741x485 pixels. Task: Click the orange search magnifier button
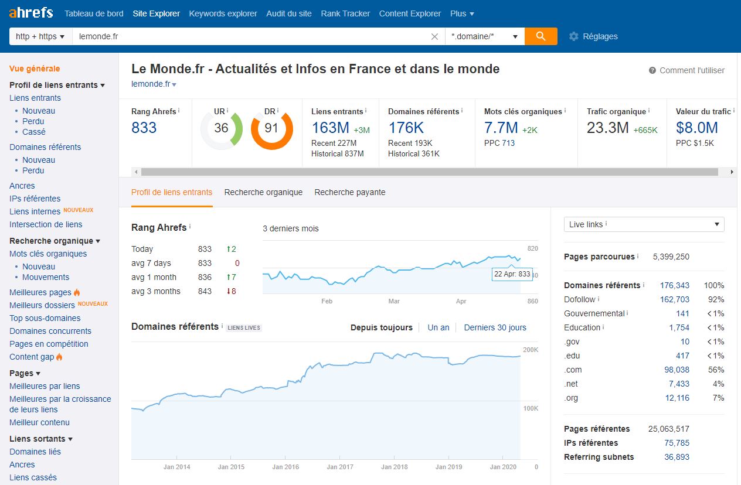point(541,36)
